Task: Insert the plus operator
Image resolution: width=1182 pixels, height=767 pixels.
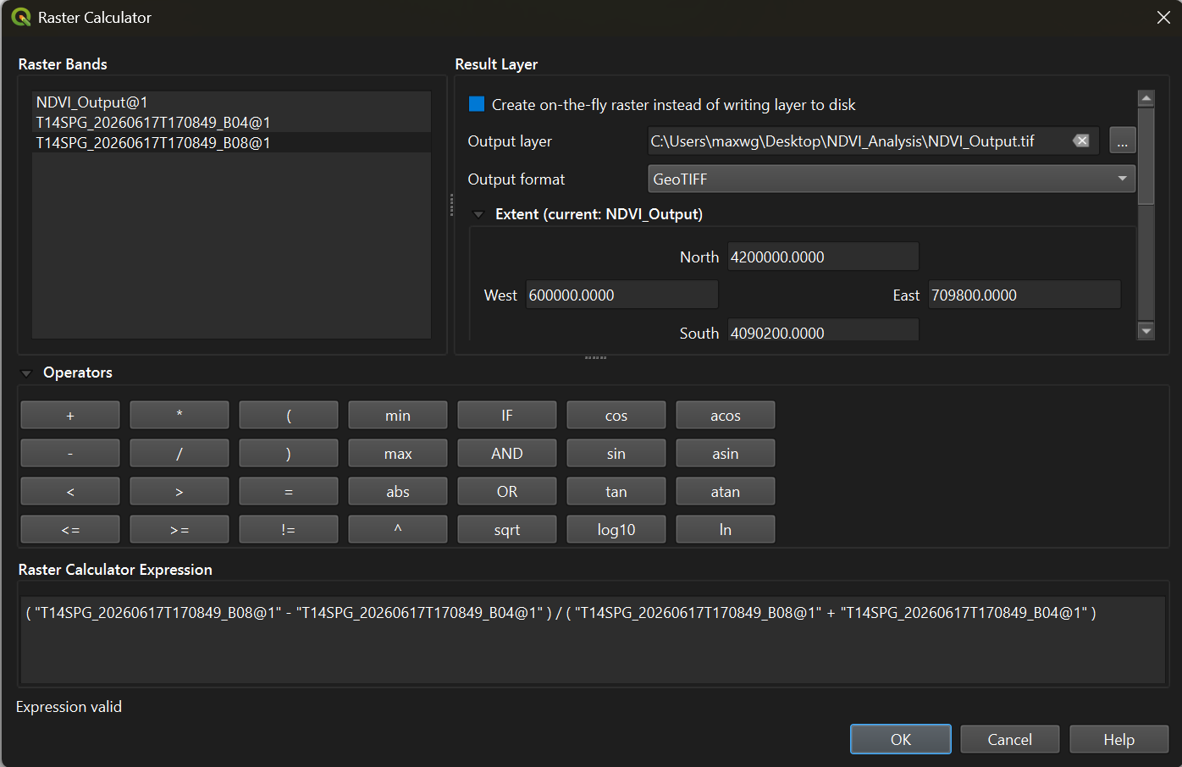Action: pos(70,415)
